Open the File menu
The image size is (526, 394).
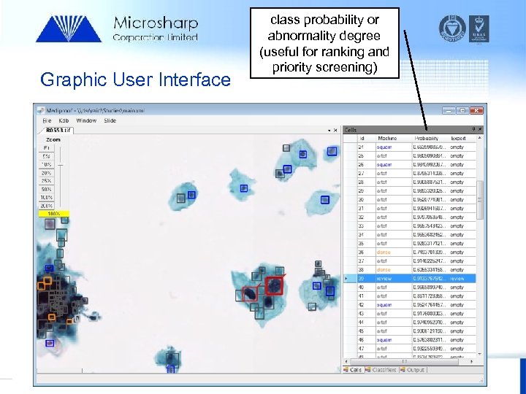[x=47, y=120]
